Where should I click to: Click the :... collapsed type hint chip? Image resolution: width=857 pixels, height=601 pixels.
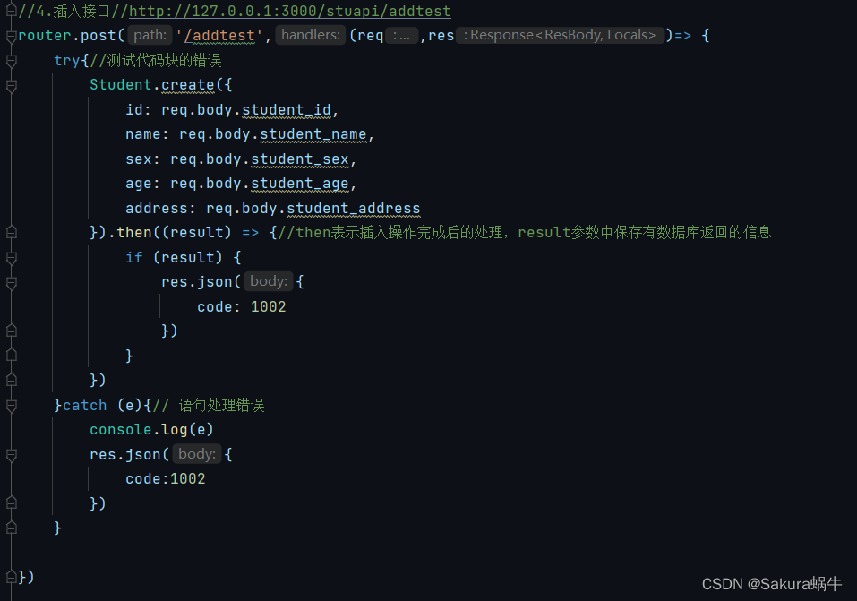[x=402, y=35]
